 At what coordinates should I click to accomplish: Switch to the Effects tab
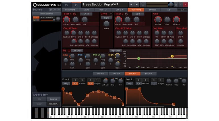pyautogui.click(x=152, y=10)
